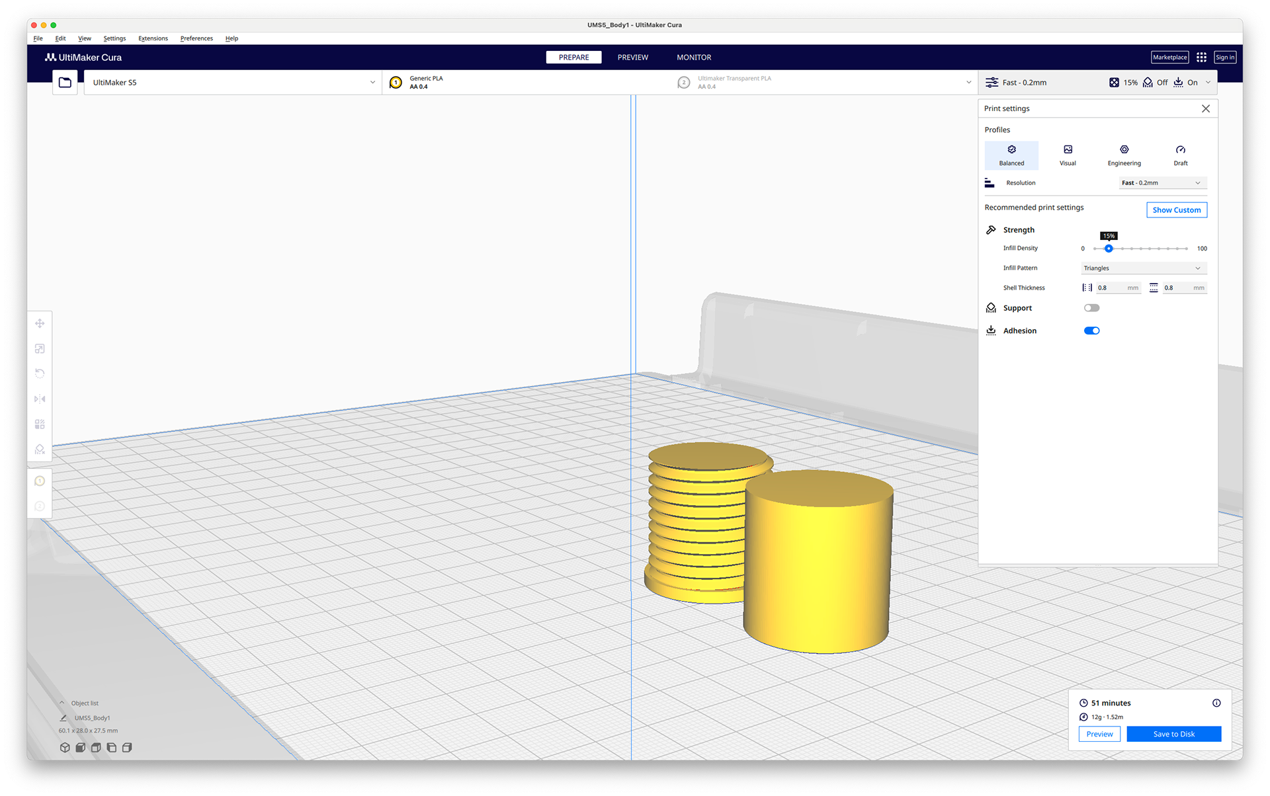Screen dimensions: 1270x796
Task: Open the application switcher grid icon
Action: (1201, 58)
